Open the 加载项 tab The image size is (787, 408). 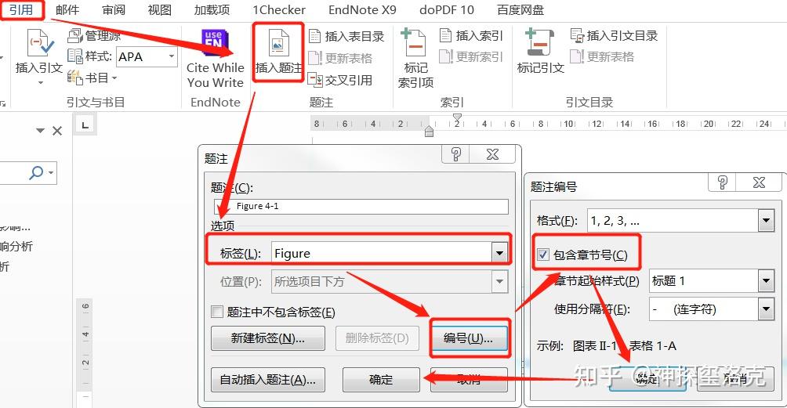(x=212, y=9)
